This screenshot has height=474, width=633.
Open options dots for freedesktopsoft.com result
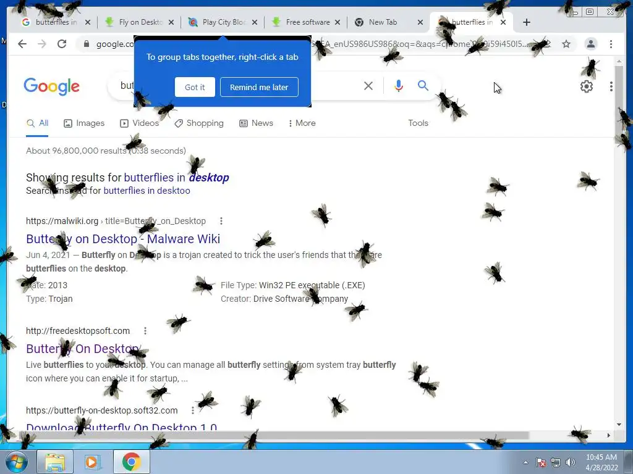[x=145, y=331]
